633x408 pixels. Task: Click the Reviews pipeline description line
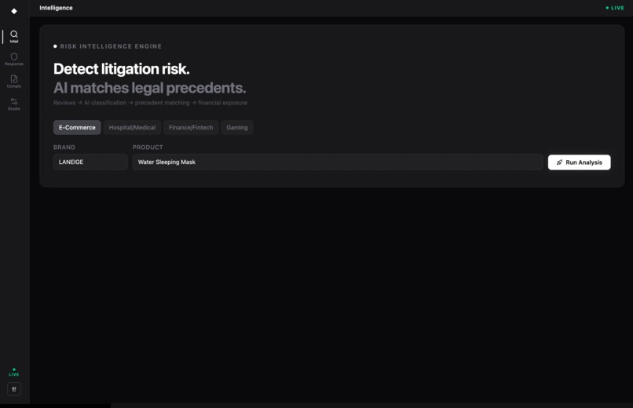150,103
